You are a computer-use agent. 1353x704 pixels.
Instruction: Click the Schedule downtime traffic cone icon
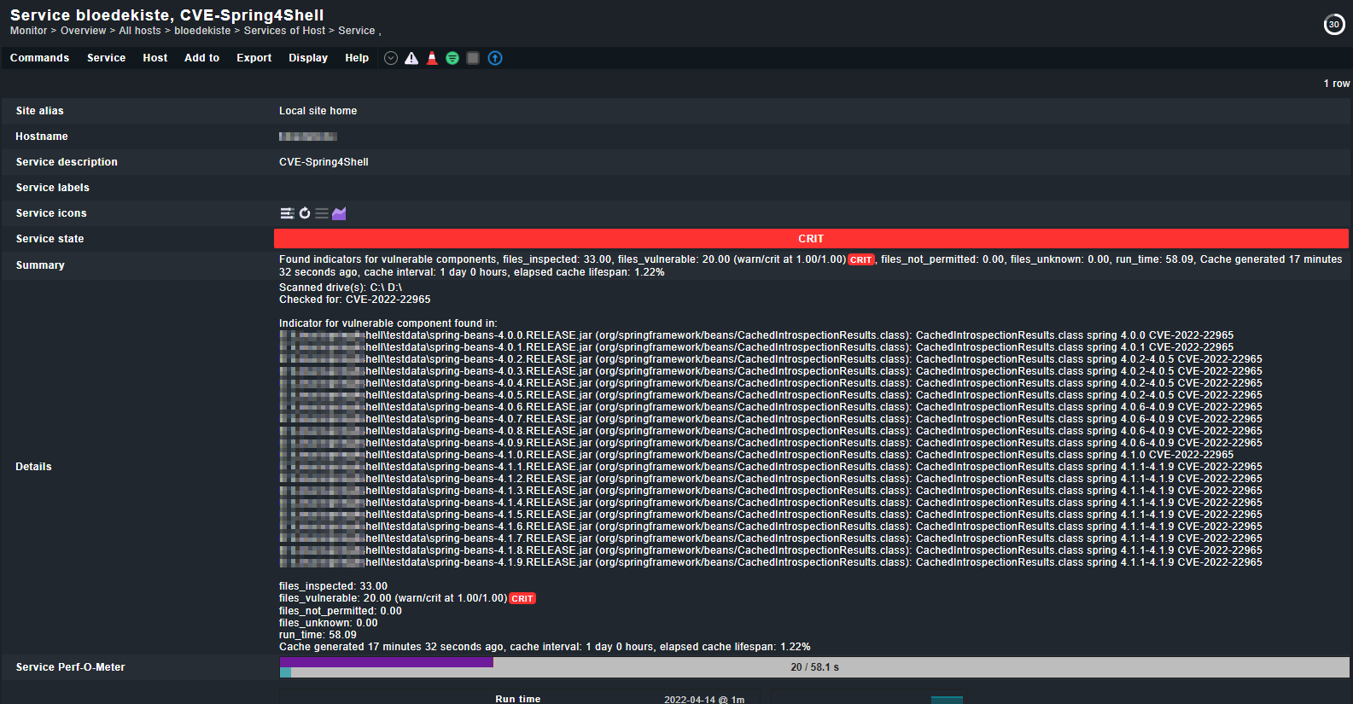[432, 58]
